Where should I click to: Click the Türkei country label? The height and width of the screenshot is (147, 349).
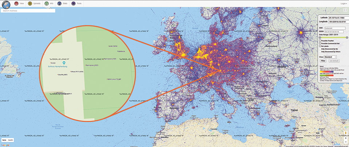pos(294,110)
